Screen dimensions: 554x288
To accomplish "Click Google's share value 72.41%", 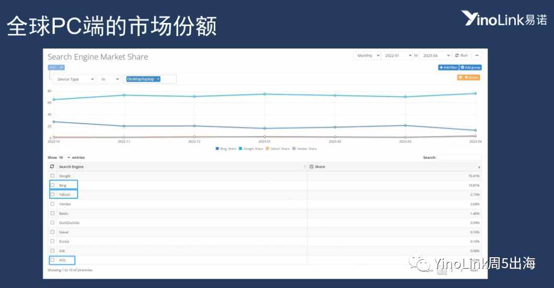I will pyautogui.click(x=474, y=176).
